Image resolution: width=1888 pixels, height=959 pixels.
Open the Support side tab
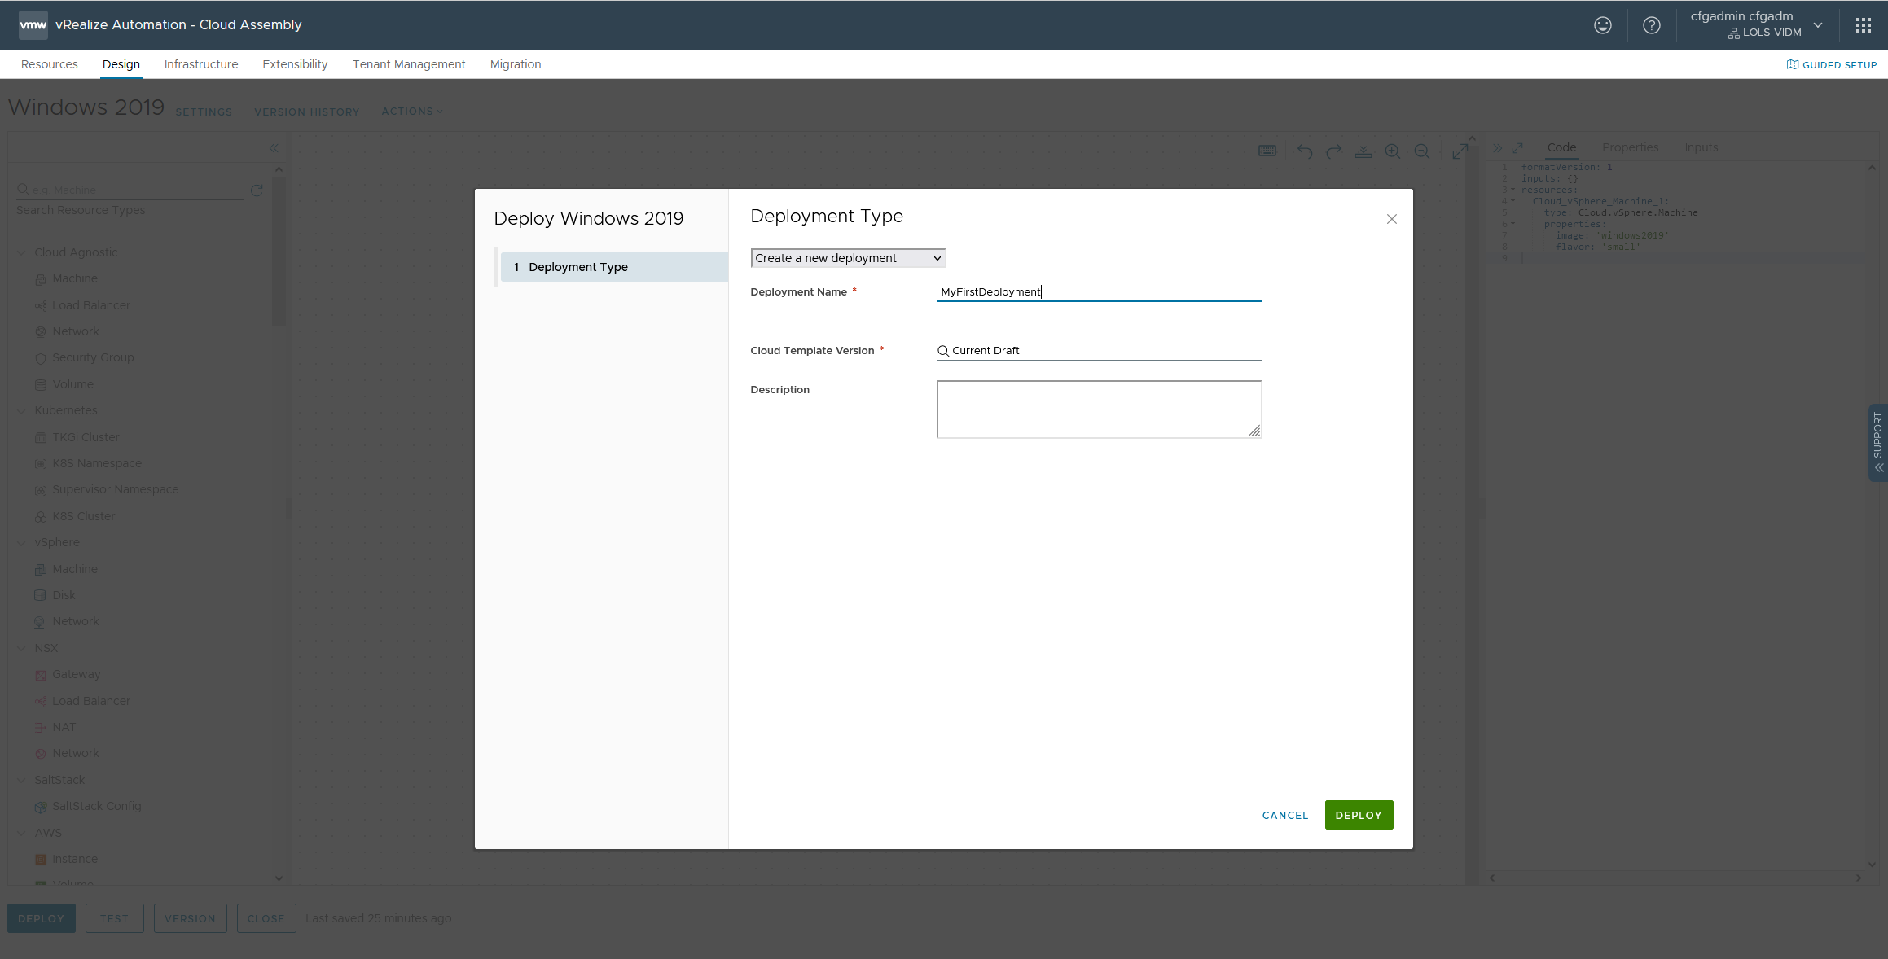(1877, 443)
